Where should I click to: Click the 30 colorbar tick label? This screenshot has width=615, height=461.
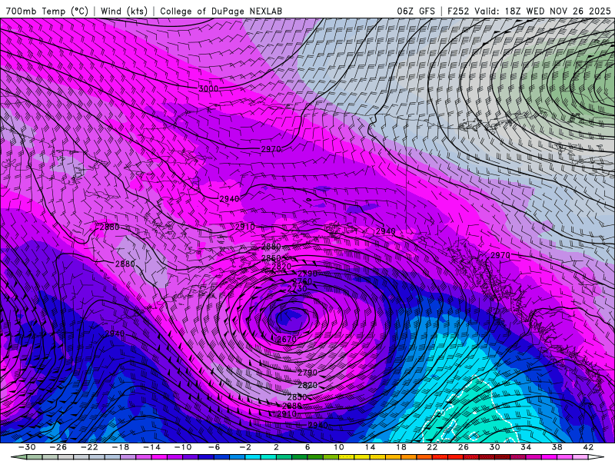tap(494, 447)
